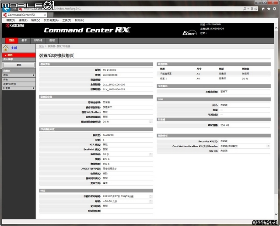Click the small icon on the Card Authentication Kit row
Viewport: 280px width, 226px height.
tap(268, 146)
